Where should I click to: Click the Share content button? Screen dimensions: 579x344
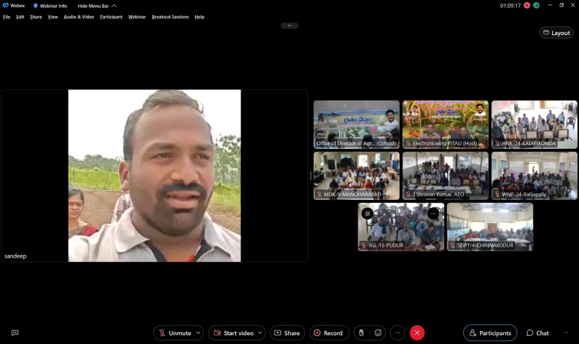click(x=287, y=333)
